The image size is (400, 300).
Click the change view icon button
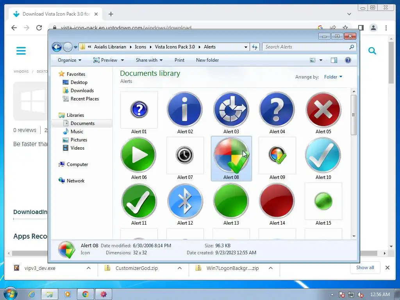point(312,60)
